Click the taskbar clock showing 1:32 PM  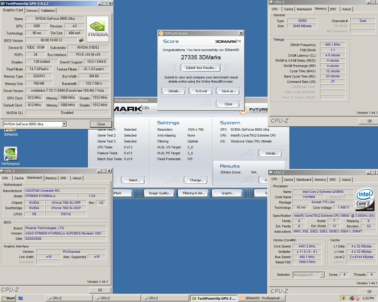[368, 298]
